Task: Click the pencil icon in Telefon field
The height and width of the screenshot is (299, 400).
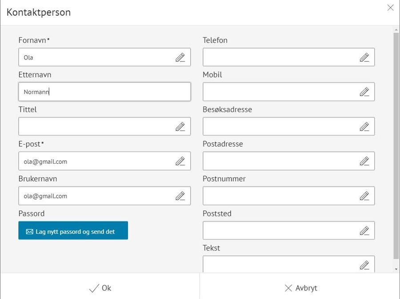Action: (x=364, y=57)
